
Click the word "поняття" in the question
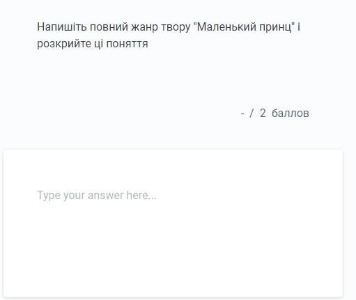pyautogui.click(x=127, y=44)
